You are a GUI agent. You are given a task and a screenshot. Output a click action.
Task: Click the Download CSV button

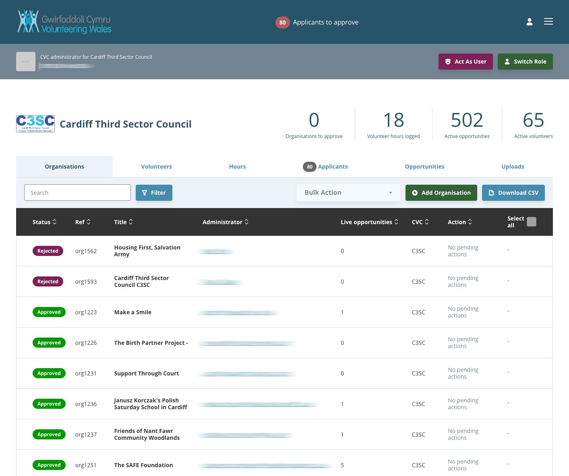click(513, 193)
